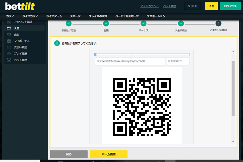This screenshot has width=243, height=162.
Task: Click the payment progress bar
Action: pos(142,54)
